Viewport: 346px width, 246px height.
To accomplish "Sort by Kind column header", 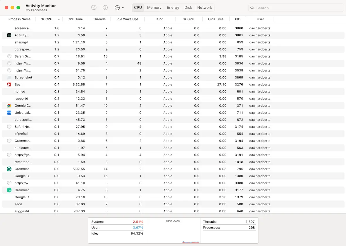I will (160, 19).
